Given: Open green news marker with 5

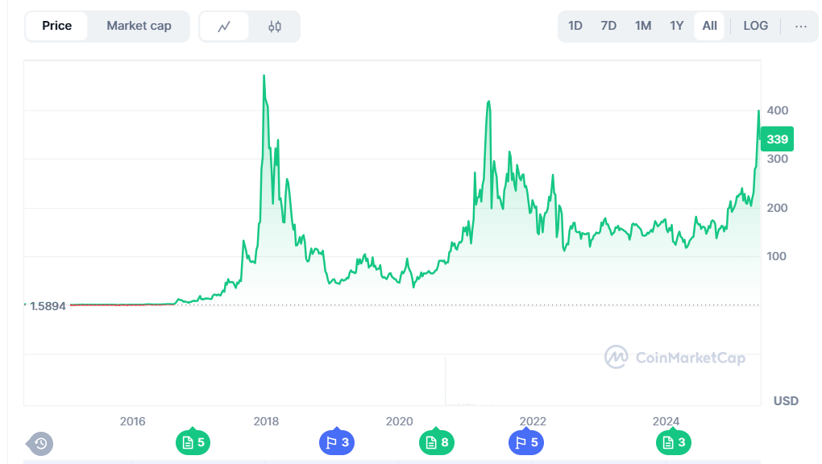Looking at the screenshot, I should [193, 441].
